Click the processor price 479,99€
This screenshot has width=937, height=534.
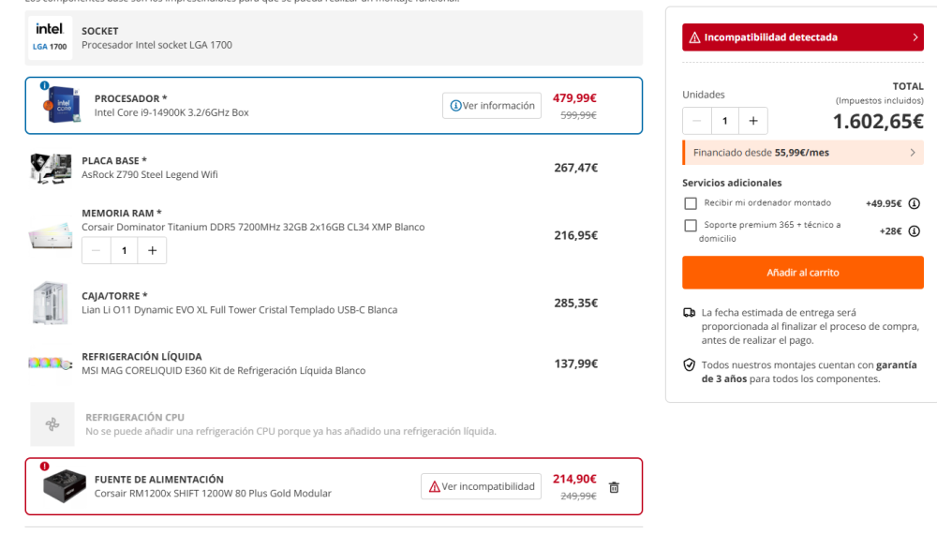pos(574,98)
